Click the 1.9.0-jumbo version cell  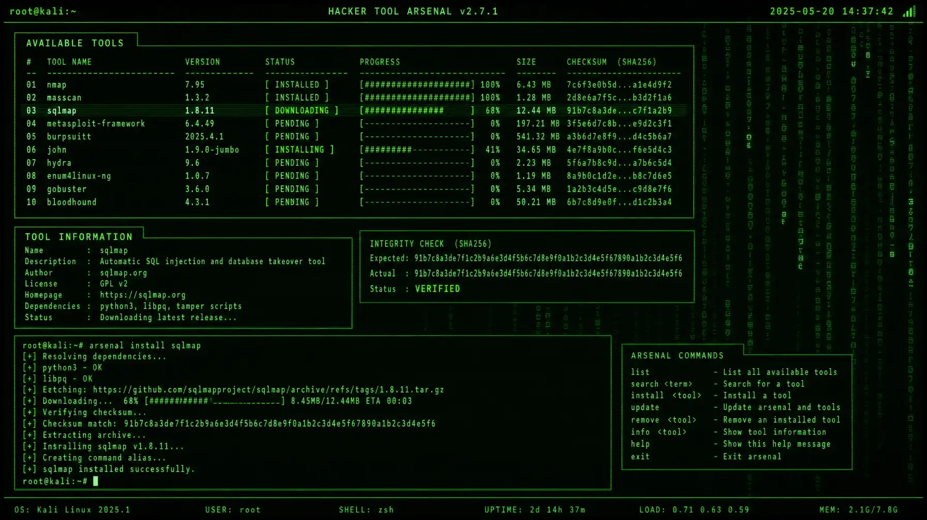(x=212, y=150)
